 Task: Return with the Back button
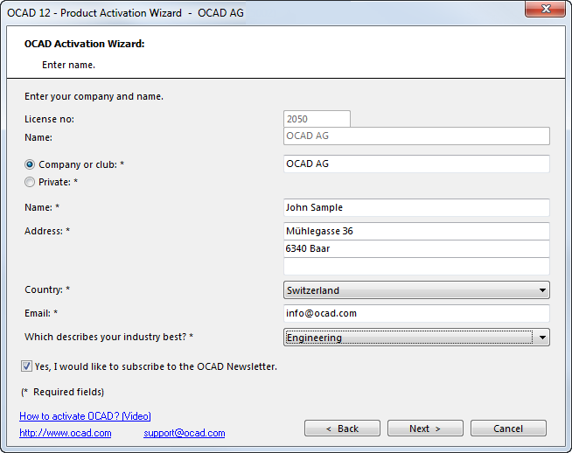(x=342, y=429)
